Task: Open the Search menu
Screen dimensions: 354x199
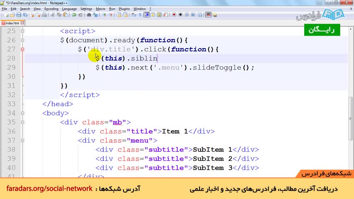Action: pos(25,9)
